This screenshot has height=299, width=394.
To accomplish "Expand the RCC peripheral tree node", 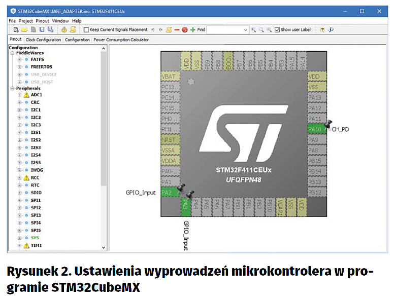I will (19, 178).
